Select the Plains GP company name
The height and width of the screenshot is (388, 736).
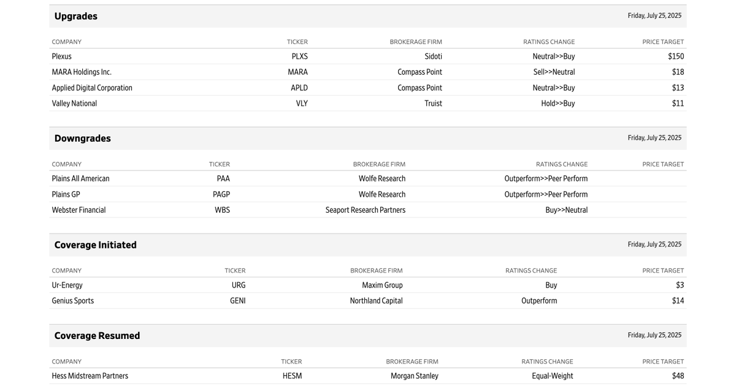(66, 195)
